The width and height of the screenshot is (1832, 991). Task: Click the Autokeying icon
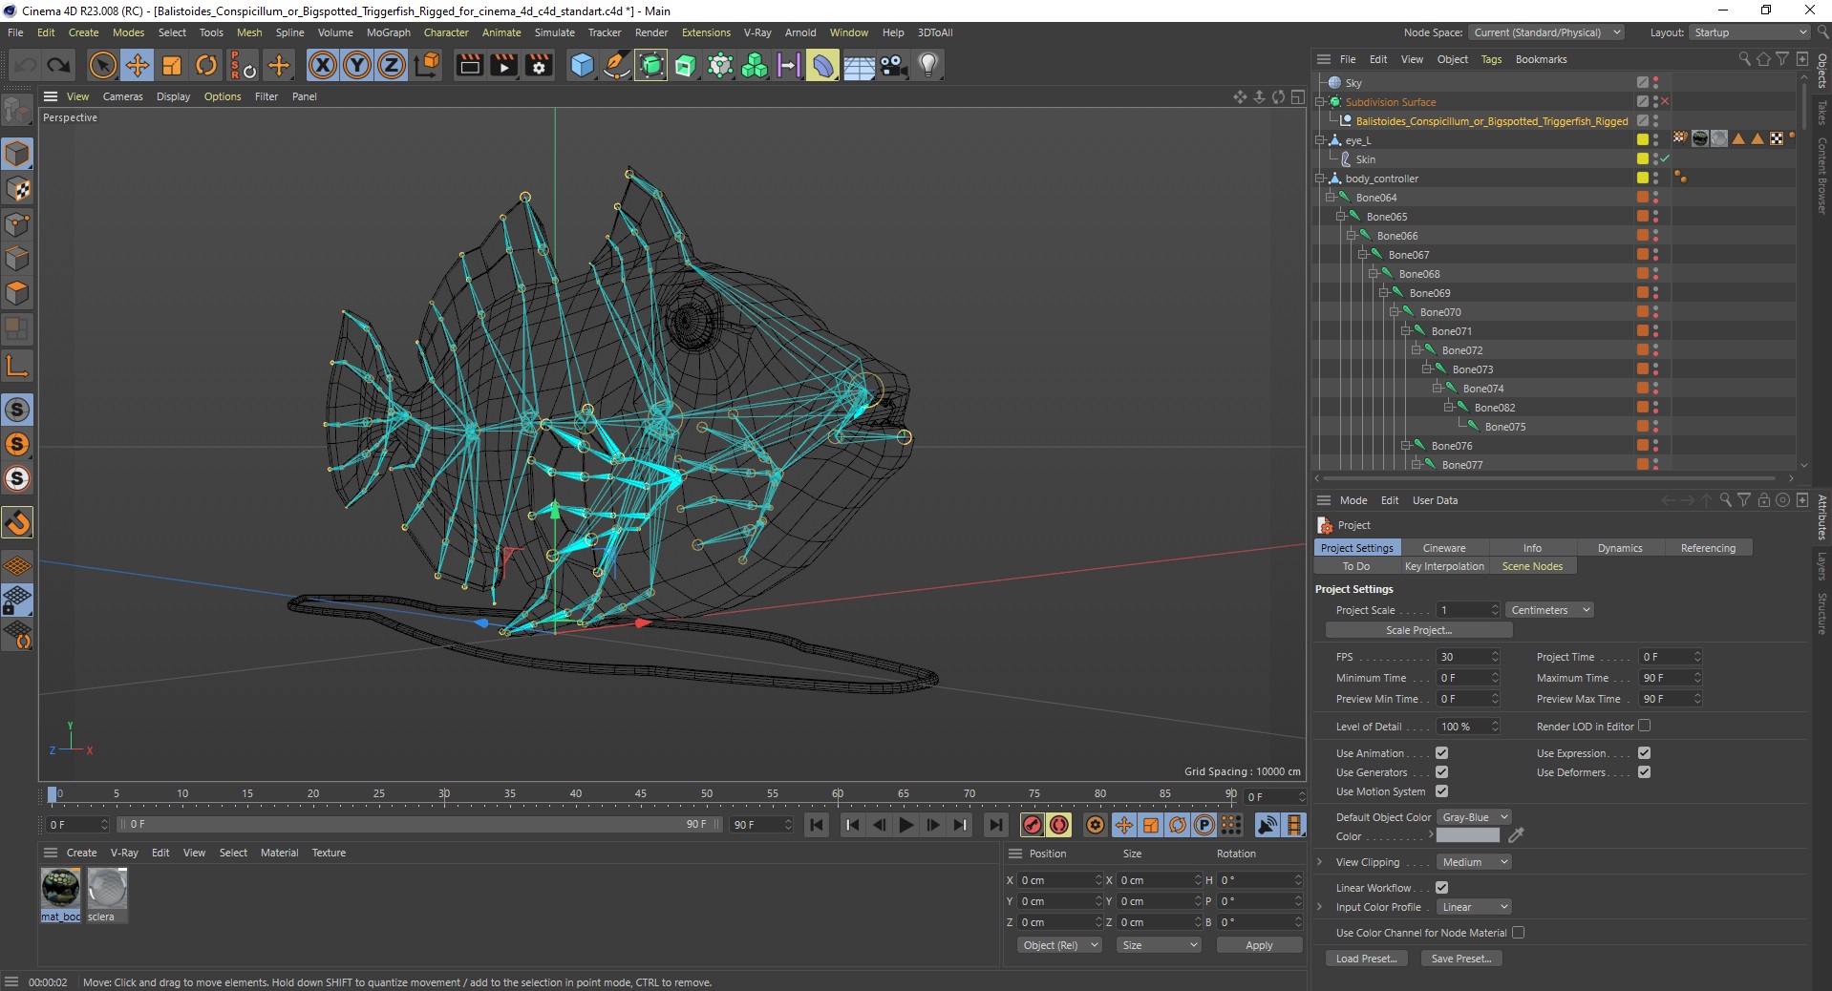1059,825
